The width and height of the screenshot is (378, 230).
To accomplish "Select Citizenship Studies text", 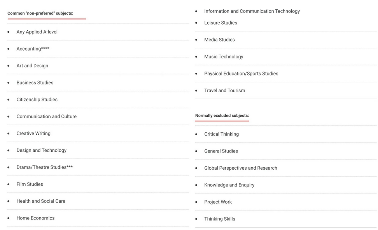I will point(37,100).
